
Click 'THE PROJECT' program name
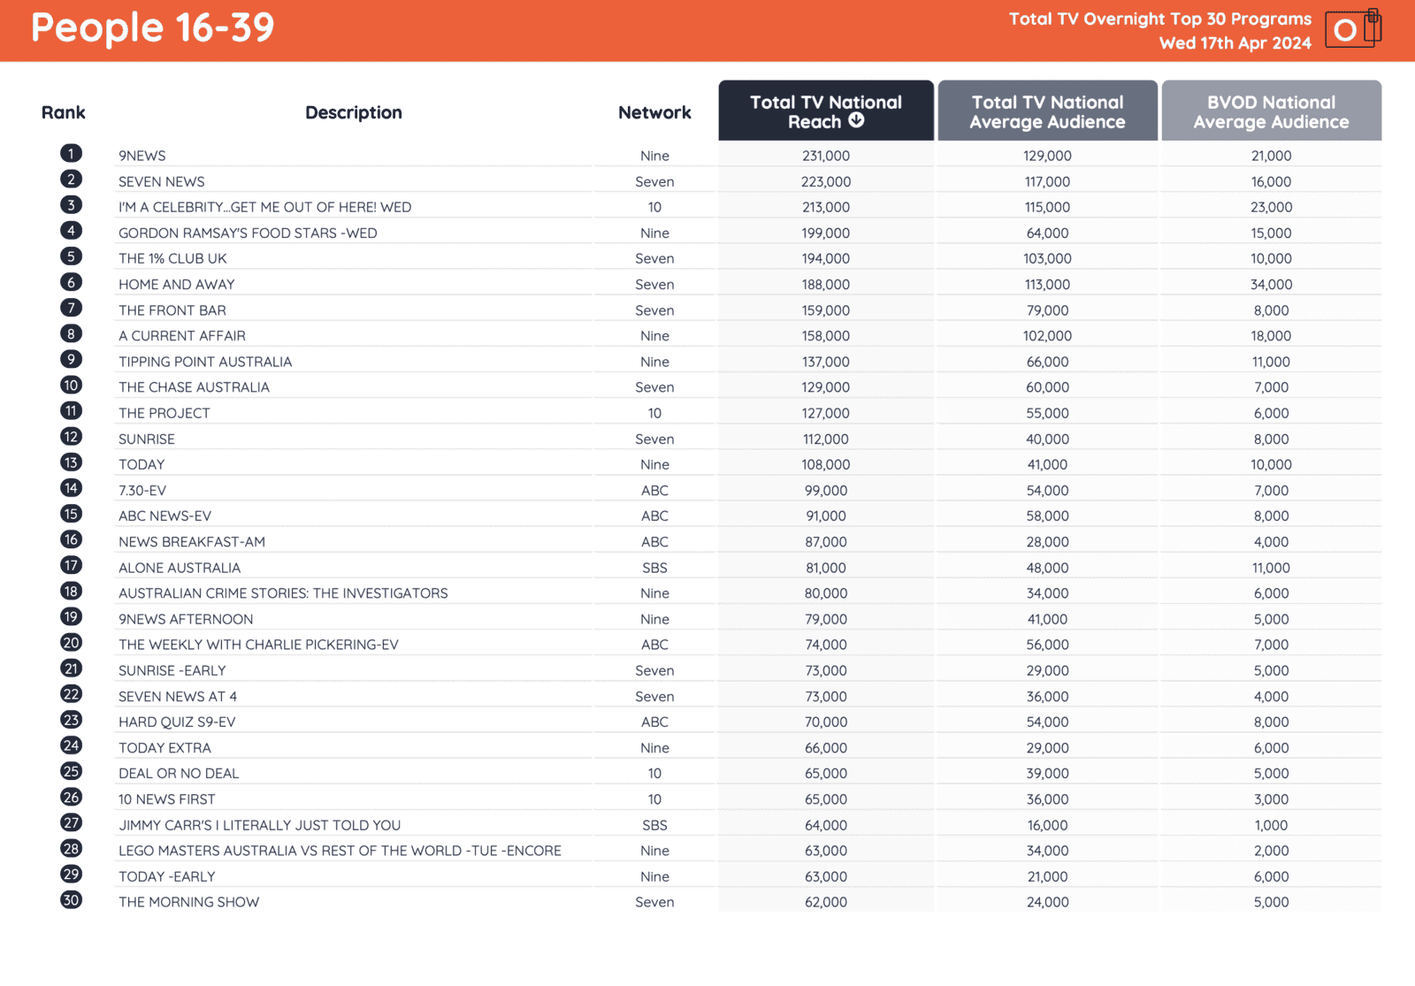pos(164,413)
